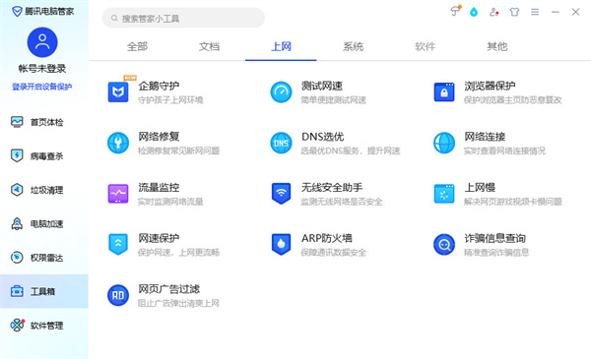The image size is (591, 359).
Task: Open the hamburger main menu
Action: [x=535, y=12]
